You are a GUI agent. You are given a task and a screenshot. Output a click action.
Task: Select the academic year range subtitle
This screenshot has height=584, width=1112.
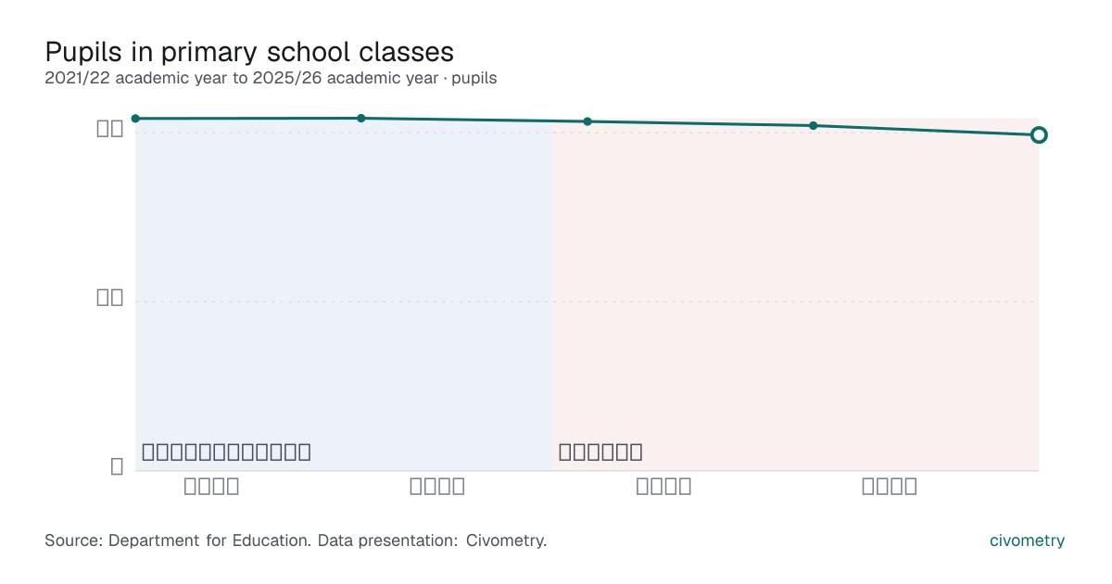(x=271, y=78)
